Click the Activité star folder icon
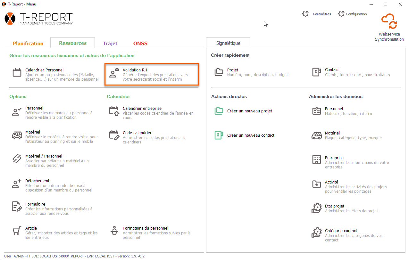Image resolution: width=408 pixels, height=260 pixels. pos(316,184)
